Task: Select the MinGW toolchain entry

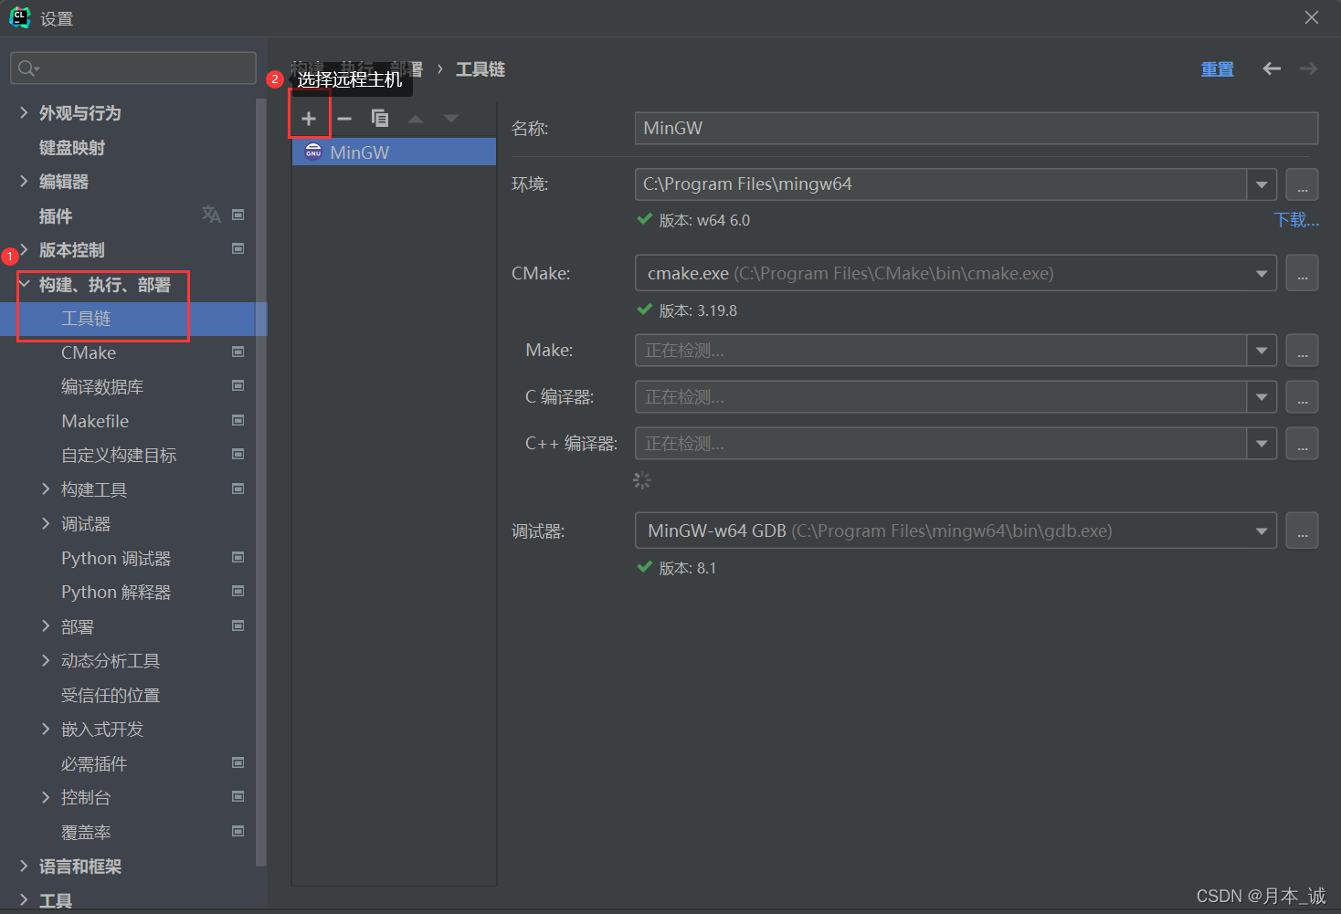Action: click(394, 152)
